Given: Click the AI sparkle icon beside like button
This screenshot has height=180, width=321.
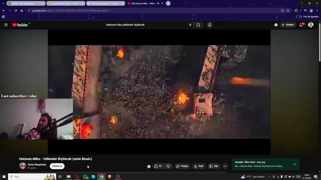Looking at the screenshot, I should (x=149, y=166).
